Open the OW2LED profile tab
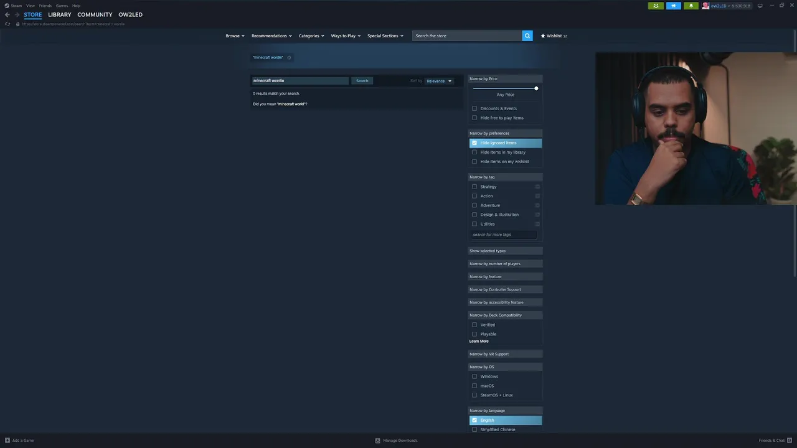 (131, 14)
